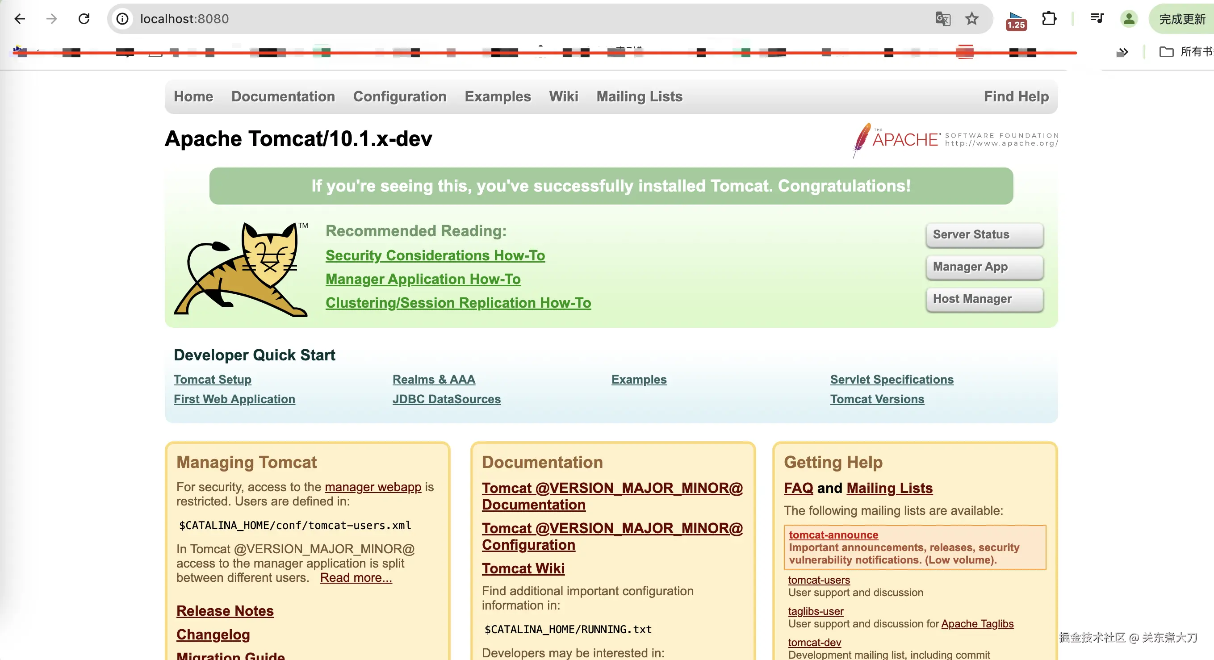Viewport: 1214px width, 660px height.
Task: Open the Manager App button
Action: tap(984, 267)
